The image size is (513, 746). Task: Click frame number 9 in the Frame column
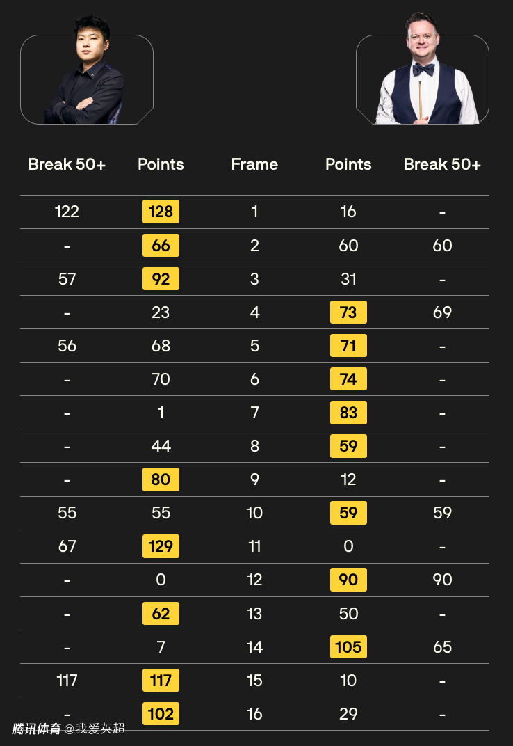254,479
